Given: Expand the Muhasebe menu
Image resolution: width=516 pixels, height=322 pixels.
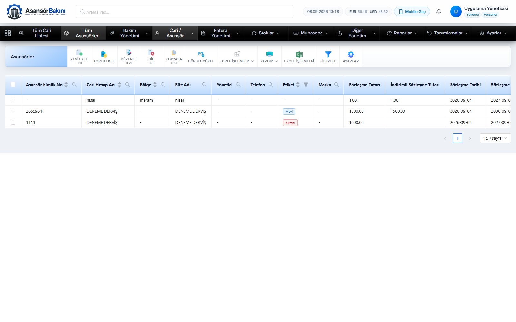Looking at the screenshot, I should tap(311, 33).
